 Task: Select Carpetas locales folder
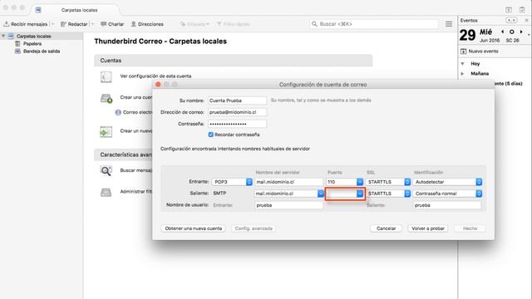[33, 36]
